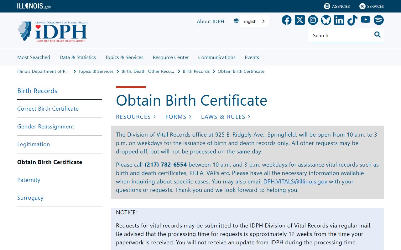This screenshot has height=250, width=401.
Task: Click Birth, Death, Other Reco... breadcrumb
Action: point(148,71)
